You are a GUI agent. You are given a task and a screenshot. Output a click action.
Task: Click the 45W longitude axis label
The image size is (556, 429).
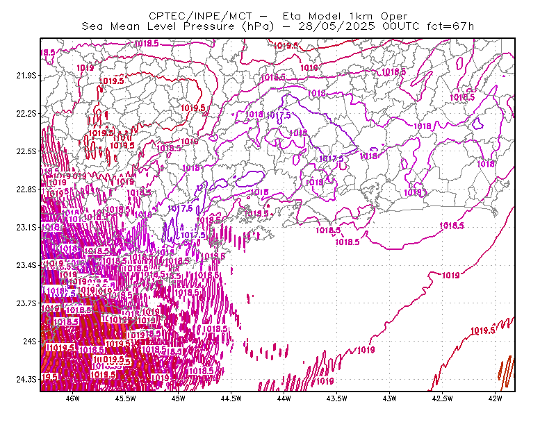tap(179, 398)
